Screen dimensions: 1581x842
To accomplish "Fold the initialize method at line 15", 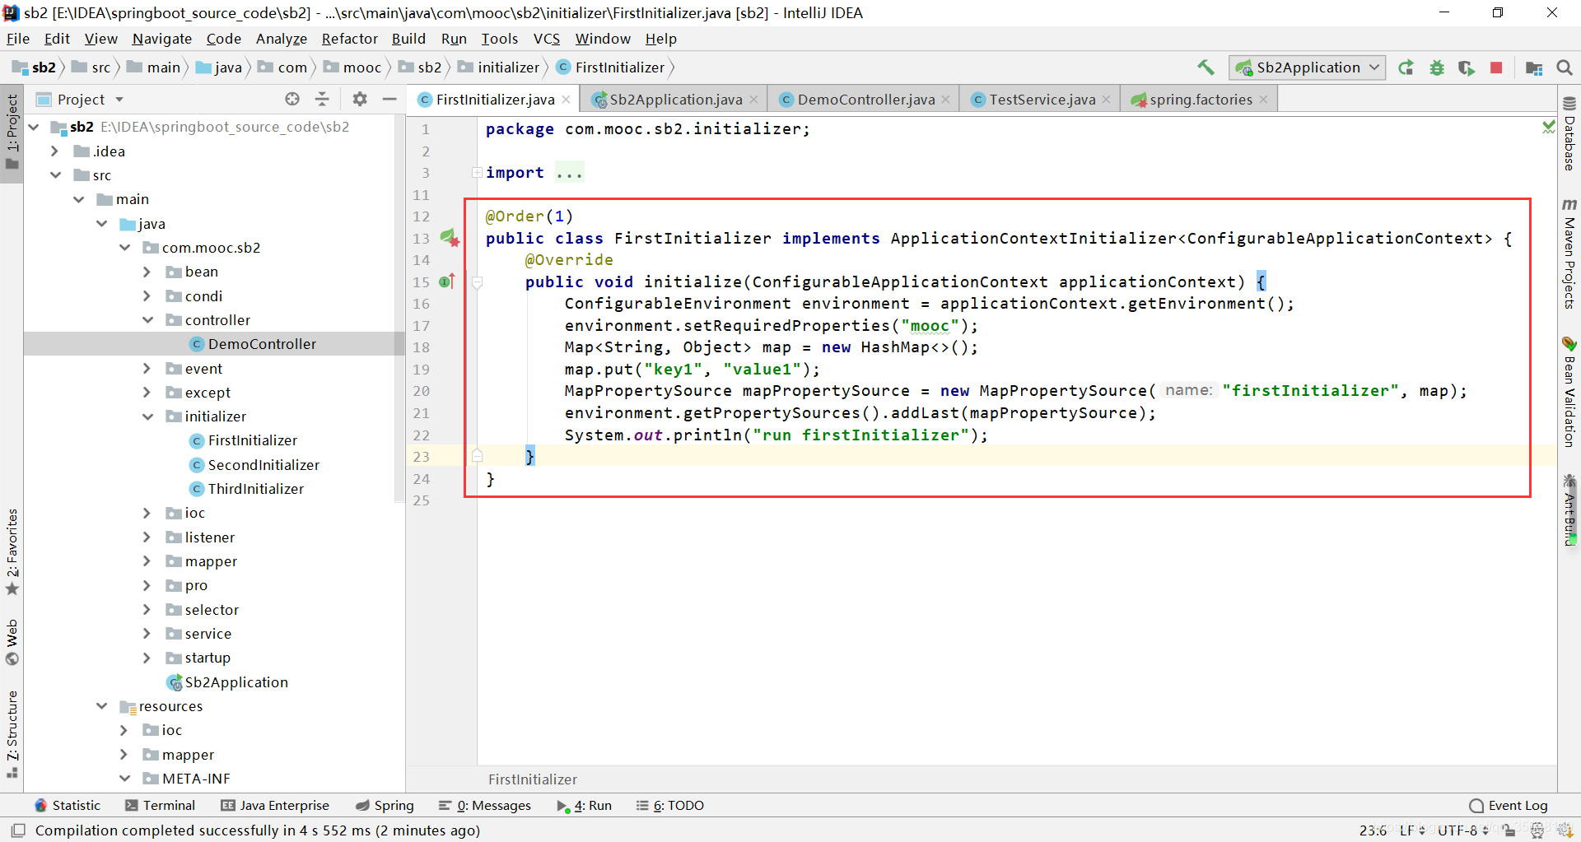I will 477,282.
